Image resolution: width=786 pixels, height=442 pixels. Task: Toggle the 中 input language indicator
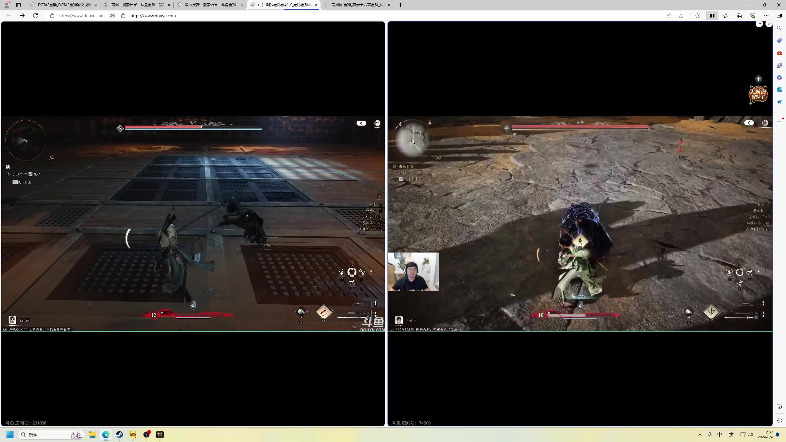coord(720,435)
